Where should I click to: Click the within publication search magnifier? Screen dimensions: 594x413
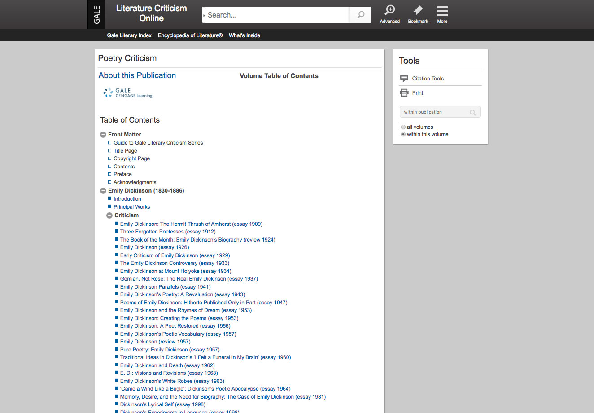pyautogui.click(x=472, y=112)
